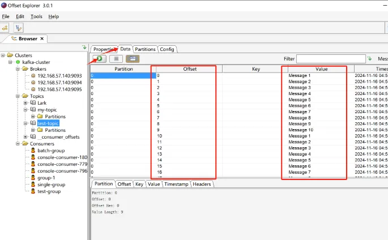Close the Browser tab
This screenshot has width=388, height=240.
point(42,38)
